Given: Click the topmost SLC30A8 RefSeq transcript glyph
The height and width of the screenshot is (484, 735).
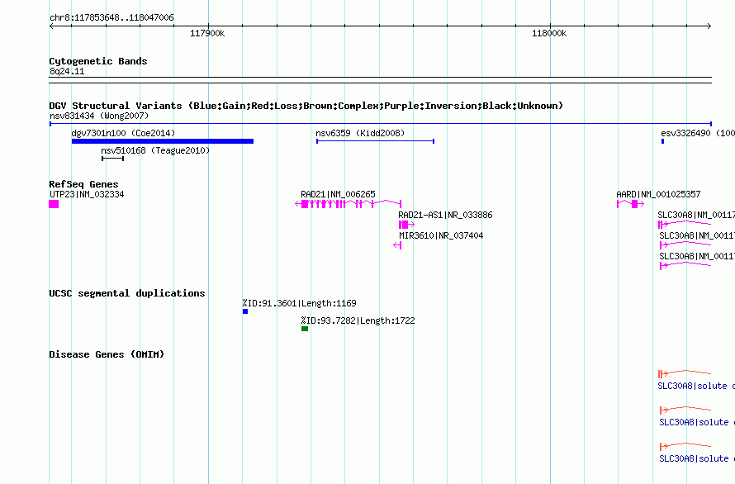Looking at the screenshot, I should pos(685,224).
